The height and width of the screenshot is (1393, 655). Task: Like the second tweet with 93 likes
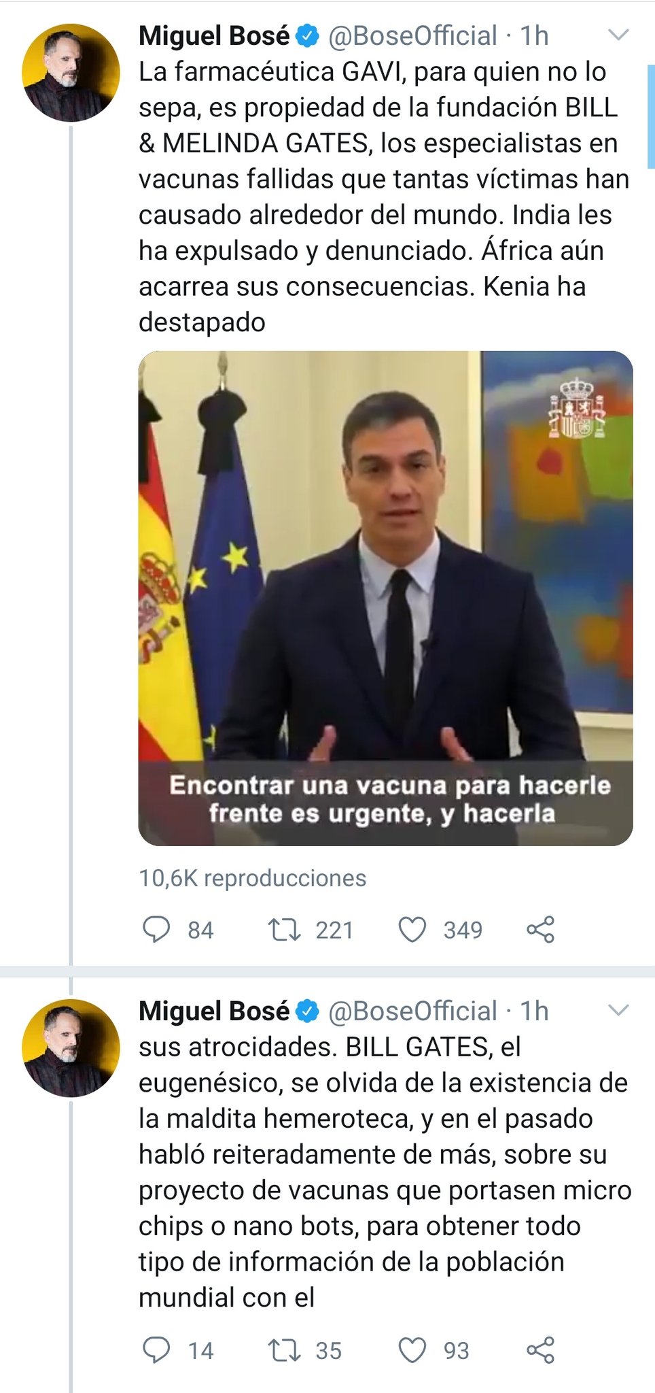412,1349
